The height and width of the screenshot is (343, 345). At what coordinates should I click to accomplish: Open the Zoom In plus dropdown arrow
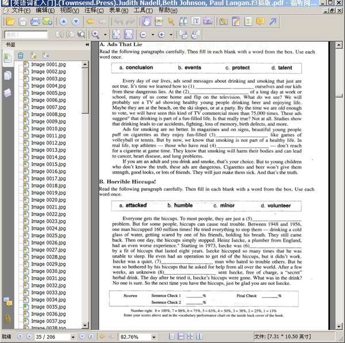(171, 34)
